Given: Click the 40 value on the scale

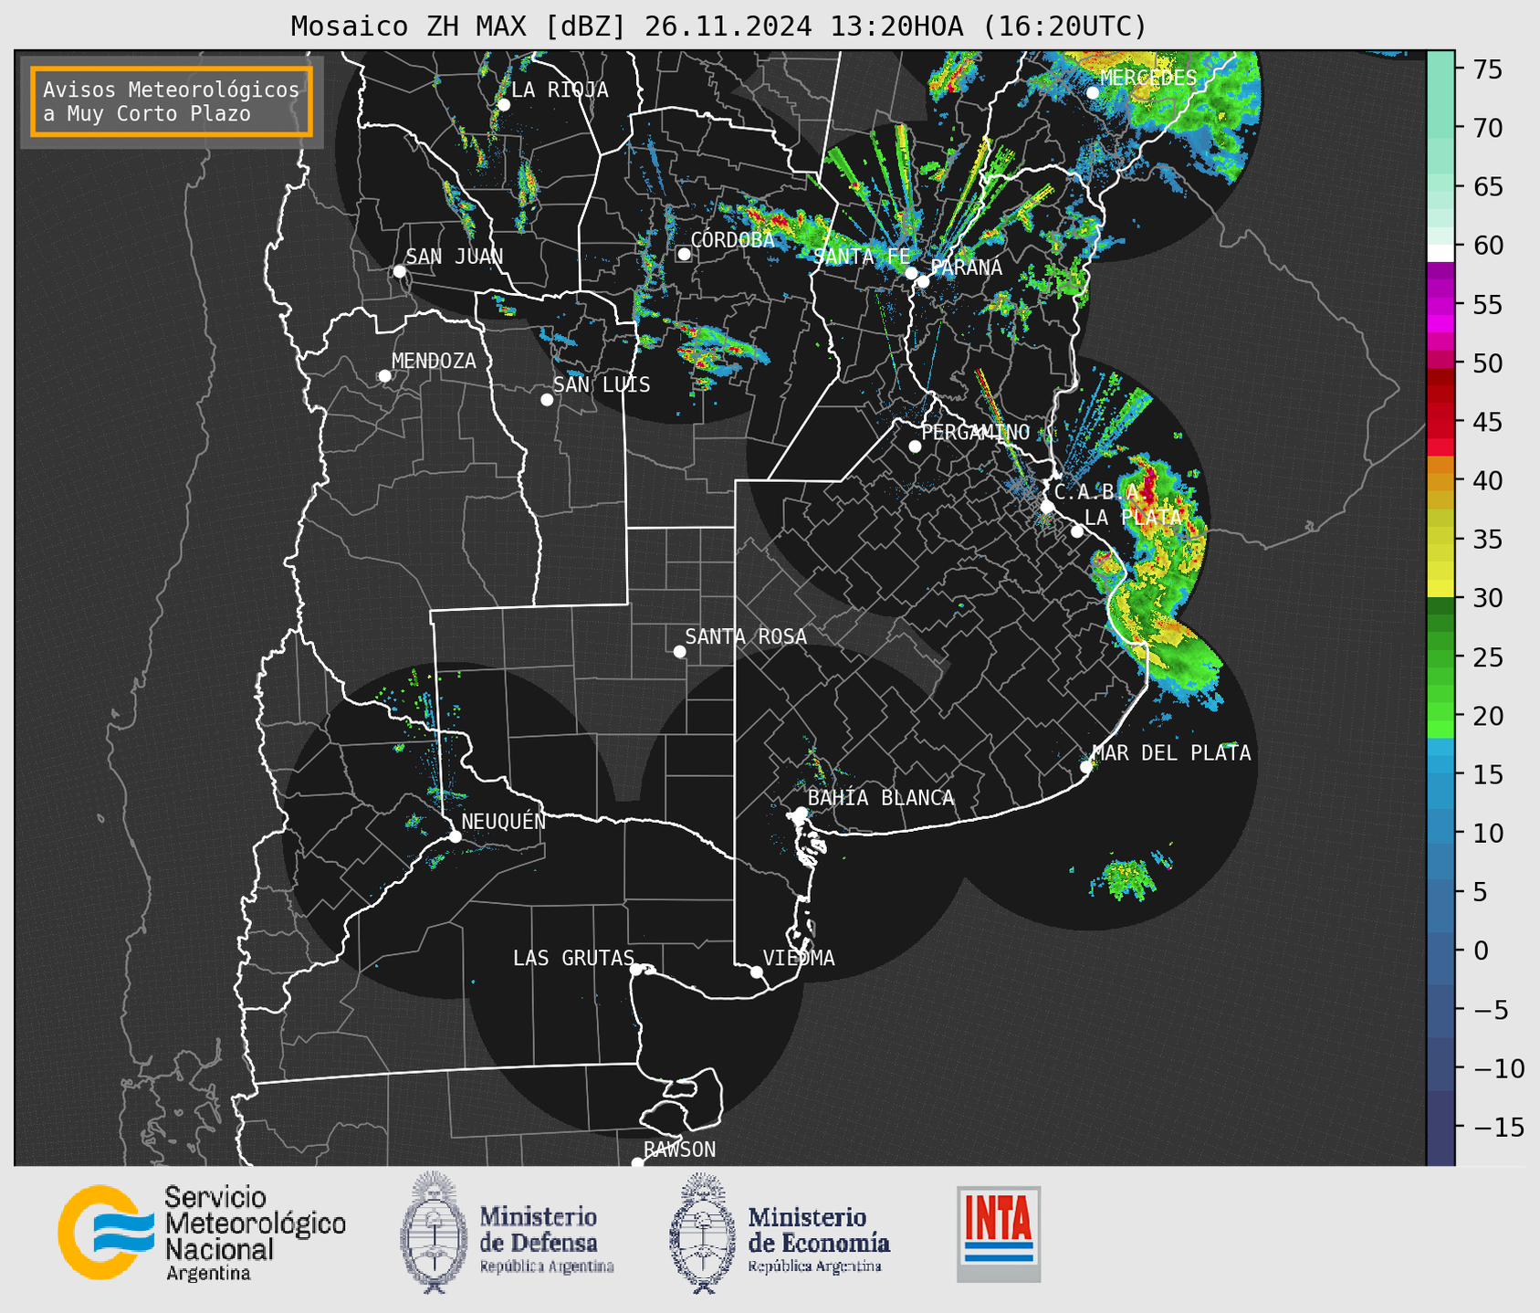Looking at the screenshot, I should 1490,480.
